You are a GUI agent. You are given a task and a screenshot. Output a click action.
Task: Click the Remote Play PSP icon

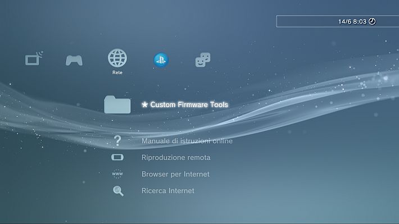tap(117, 157)
